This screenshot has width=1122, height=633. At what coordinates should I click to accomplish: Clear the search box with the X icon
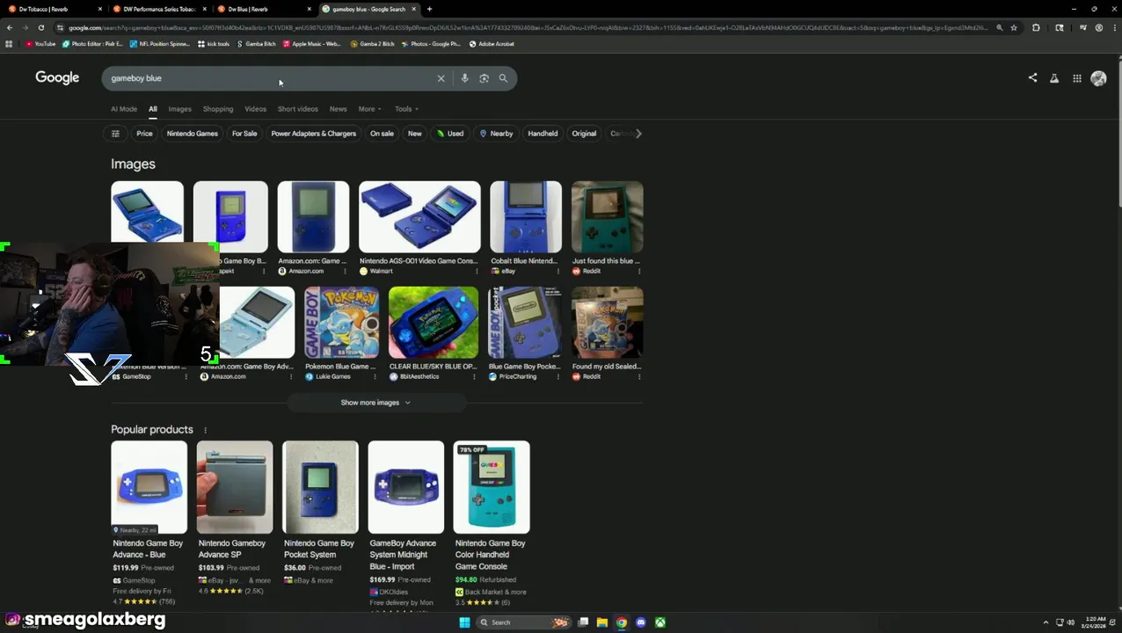441,78
